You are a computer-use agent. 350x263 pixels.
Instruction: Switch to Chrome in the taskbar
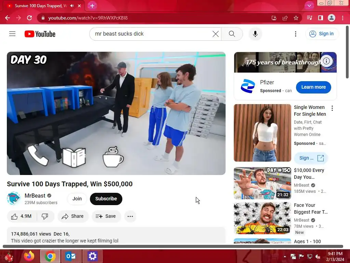point(50,256)
